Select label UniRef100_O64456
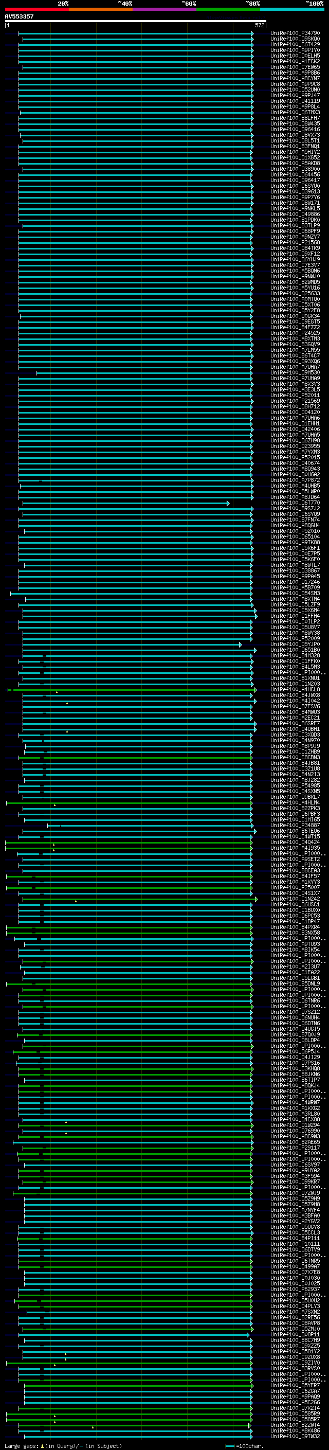The image size is (329, 1450). [295, 174]
